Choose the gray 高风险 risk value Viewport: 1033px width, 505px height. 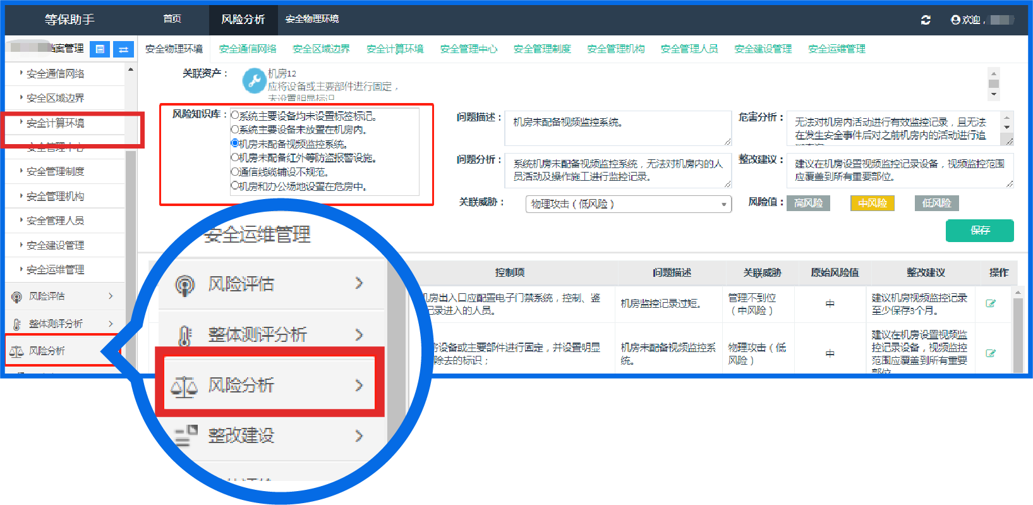coord(808,203)
